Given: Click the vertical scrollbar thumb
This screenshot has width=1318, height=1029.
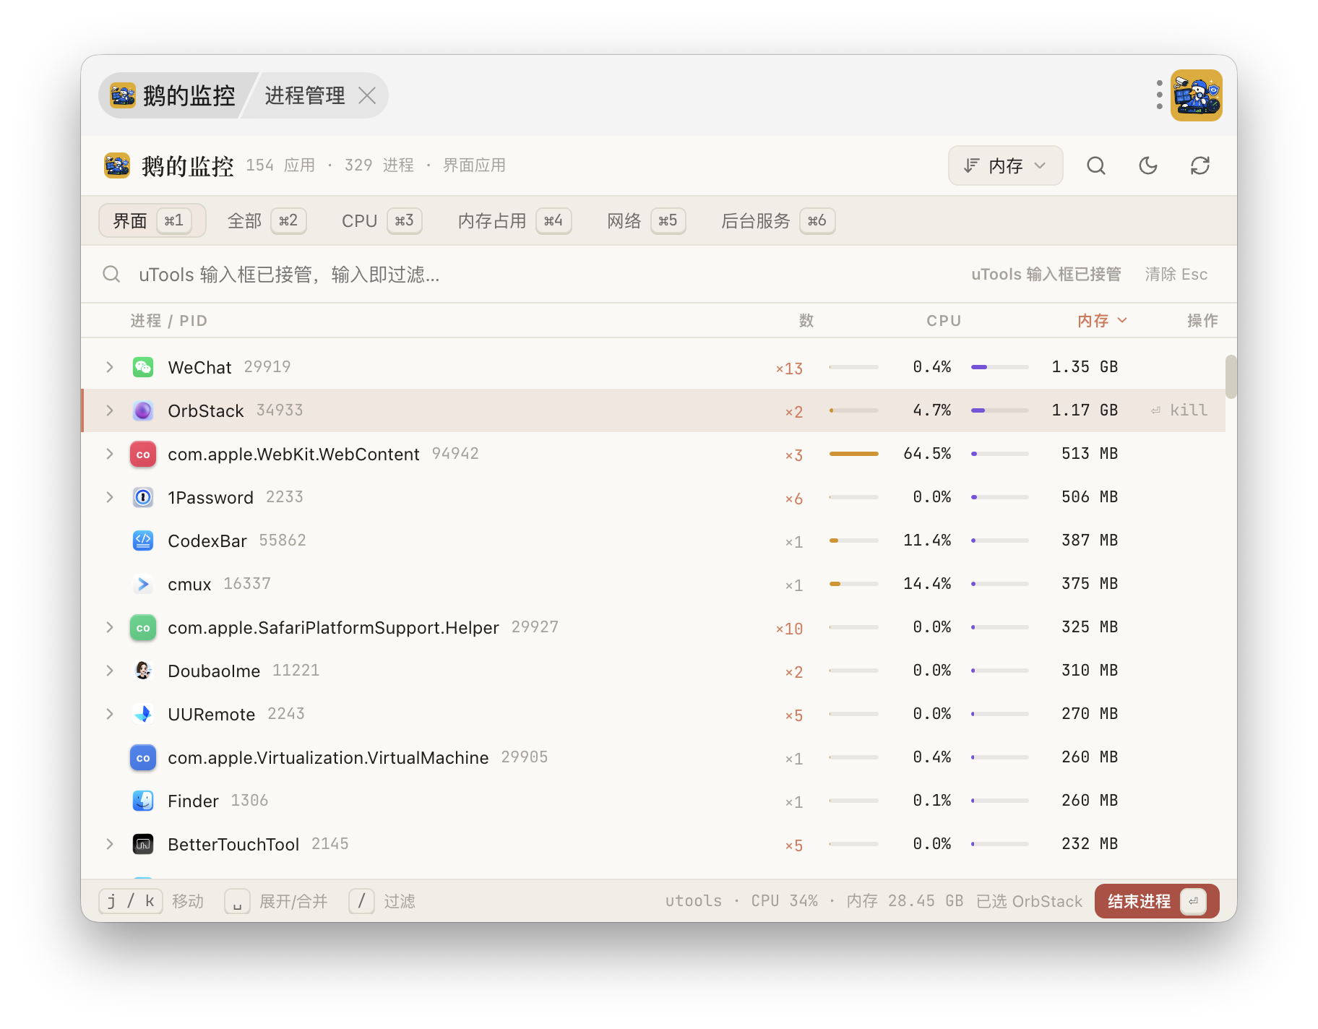Looking at the screenshot, I should coord(1231,376).
